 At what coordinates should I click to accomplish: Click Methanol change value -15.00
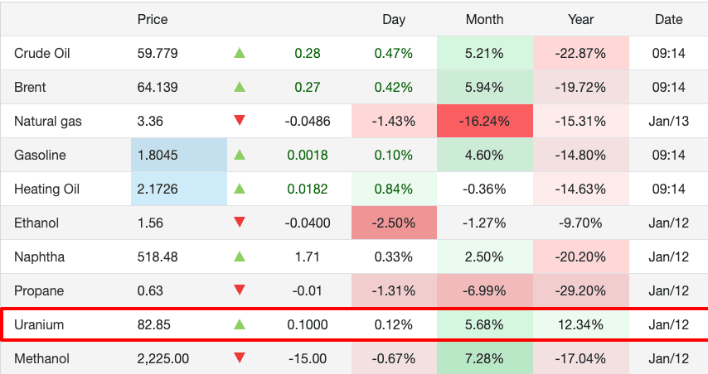[x=308, y=358]
